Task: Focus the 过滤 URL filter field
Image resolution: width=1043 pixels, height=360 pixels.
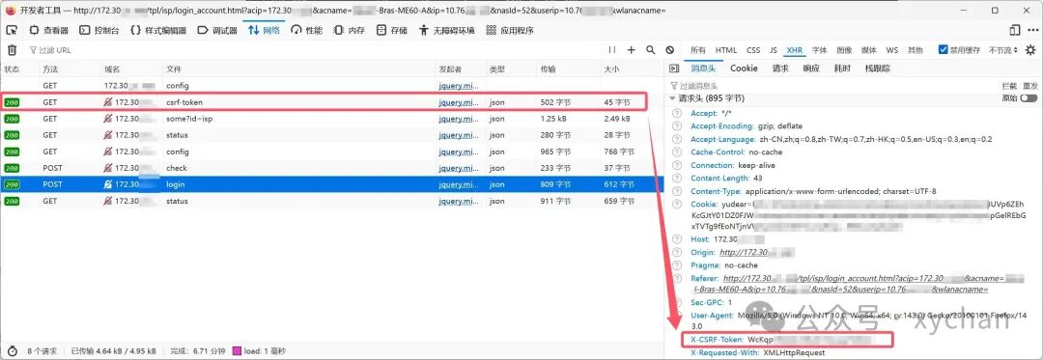Action: [313, 50]
